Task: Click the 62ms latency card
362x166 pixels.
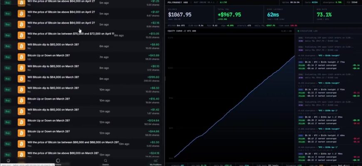Action: click(x=288, y=14)
